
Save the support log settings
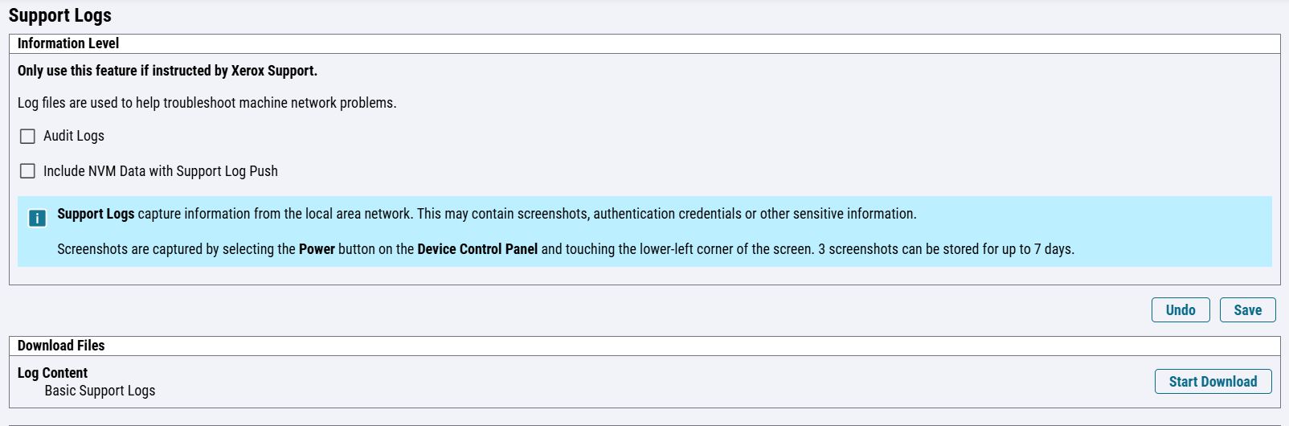(1247, 310)
